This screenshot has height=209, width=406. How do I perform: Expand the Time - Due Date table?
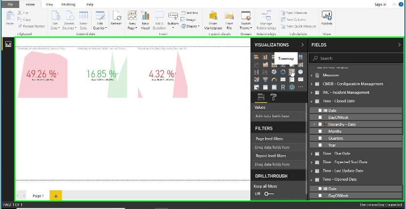312,154
